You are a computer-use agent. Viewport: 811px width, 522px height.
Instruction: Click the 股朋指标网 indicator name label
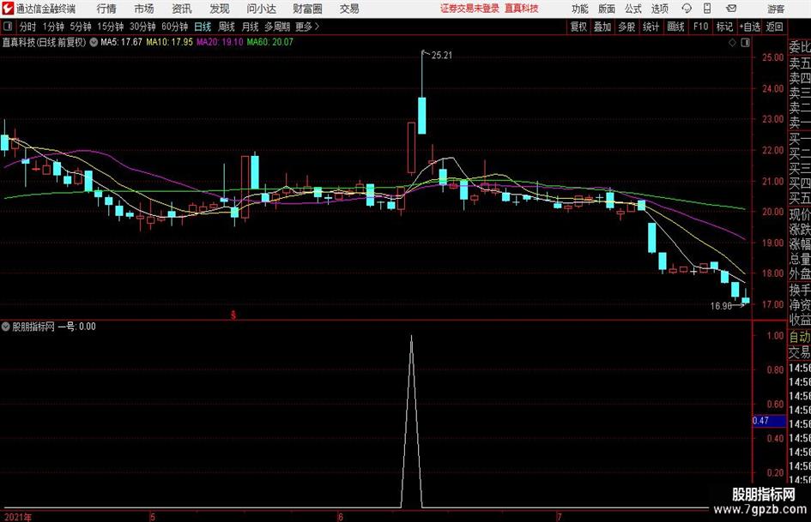[33, 327]
